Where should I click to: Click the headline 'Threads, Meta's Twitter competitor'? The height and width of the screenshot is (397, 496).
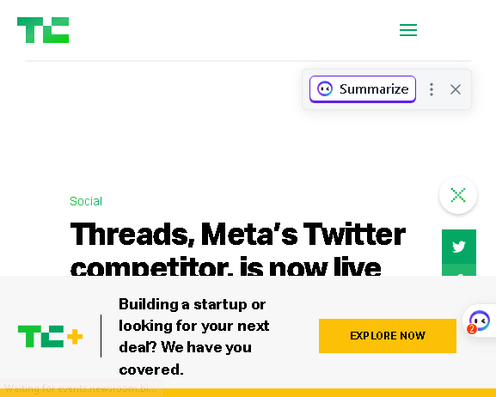click(x=237, y=235)
